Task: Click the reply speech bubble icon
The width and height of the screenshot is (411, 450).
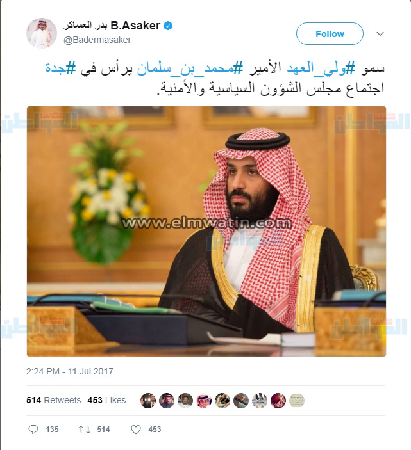Action: (x=33, y=430)
